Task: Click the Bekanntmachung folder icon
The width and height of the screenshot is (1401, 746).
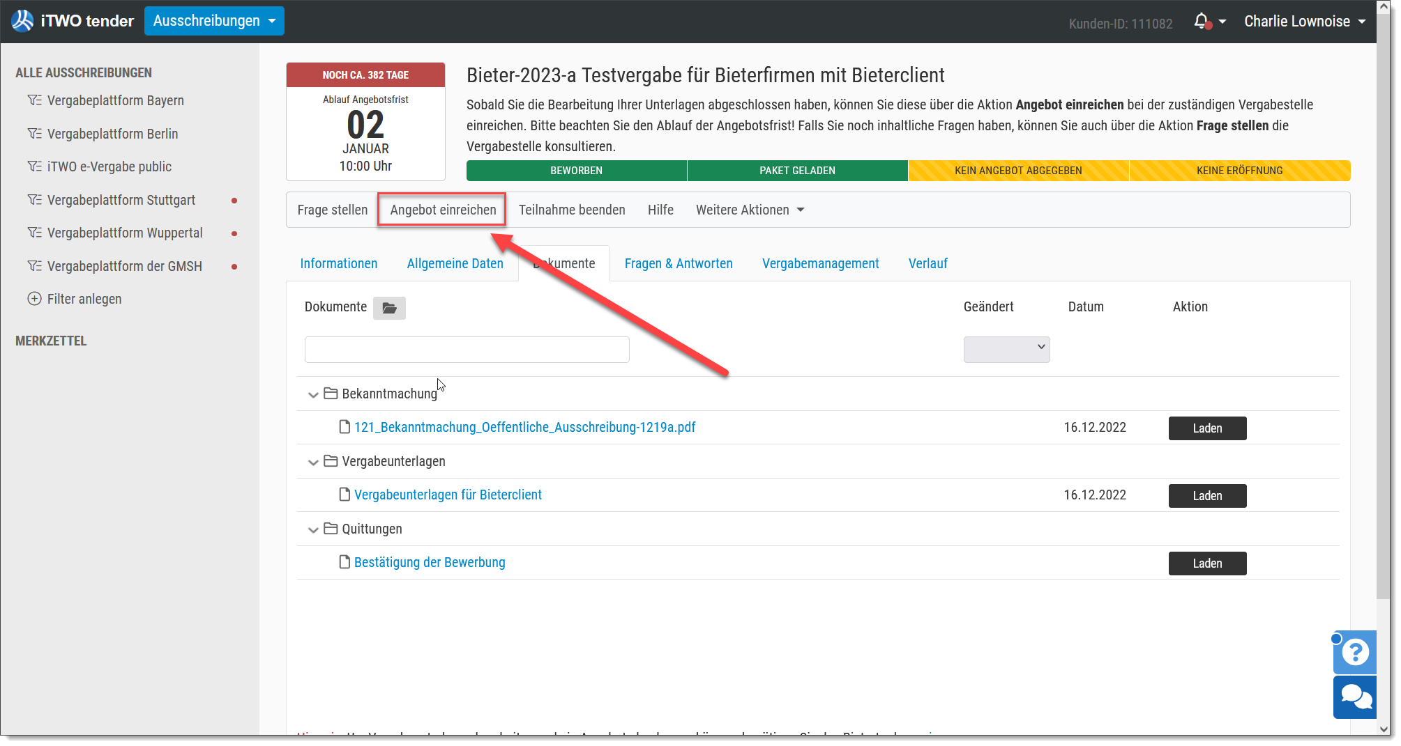Action: pyautogui.click(x=331, y=394)
